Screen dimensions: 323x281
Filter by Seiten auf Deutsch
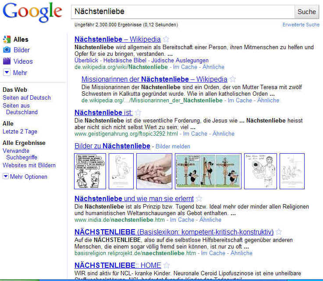pyautogui.click(x=27, y=97)
